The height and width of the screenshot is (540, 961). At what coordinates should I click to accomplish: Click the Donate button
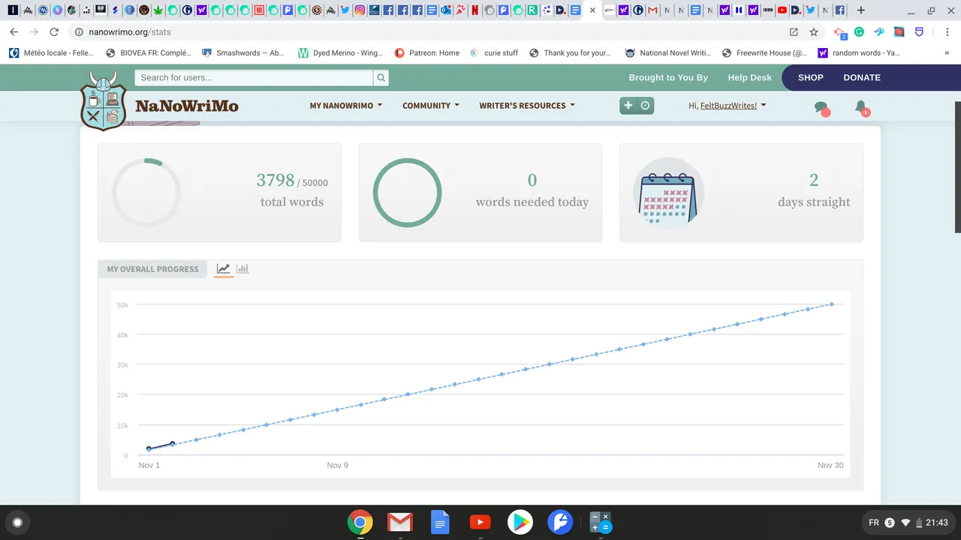coord(862,77)
